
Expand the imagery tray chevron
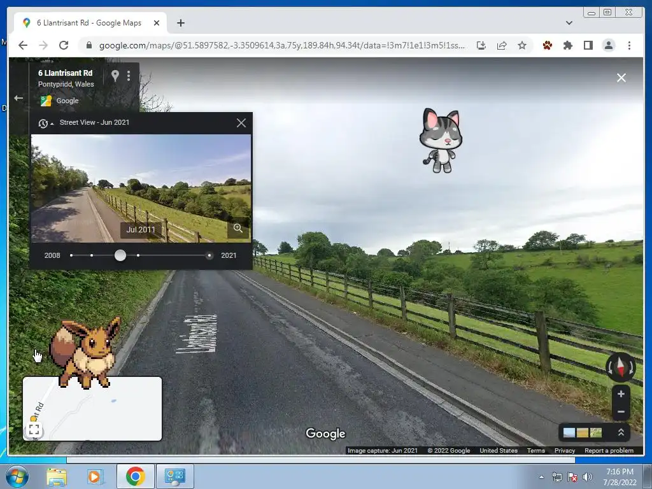point(621,432)
